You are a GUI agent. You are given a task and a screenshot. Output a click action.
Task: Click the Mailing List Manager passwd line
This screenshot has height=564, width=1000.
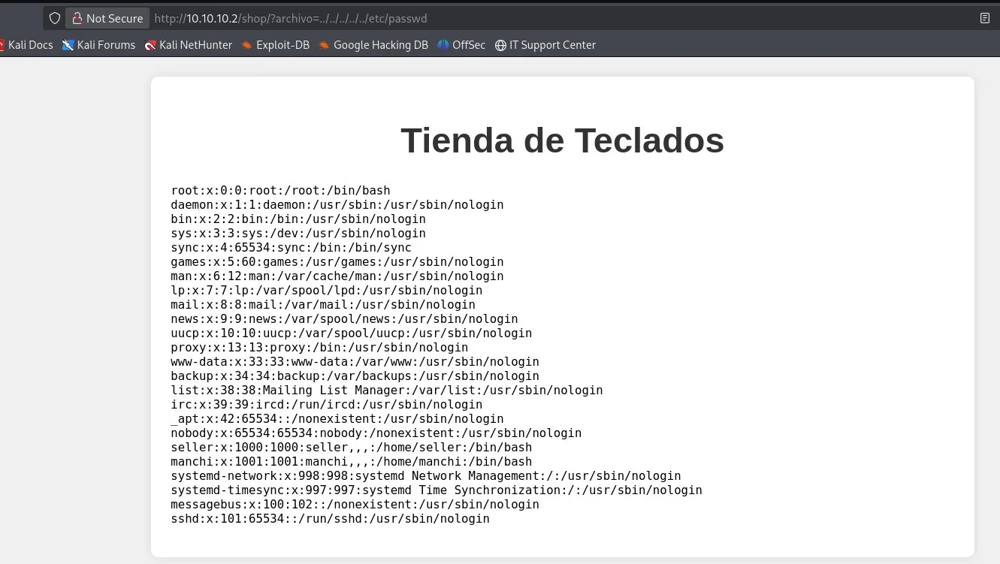click(387, 391)
